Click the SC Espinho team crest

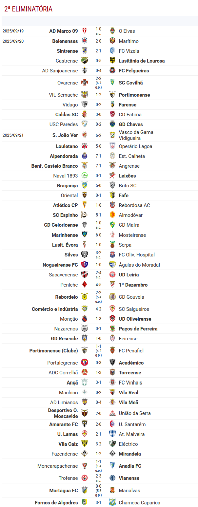(x=85, y=215)
